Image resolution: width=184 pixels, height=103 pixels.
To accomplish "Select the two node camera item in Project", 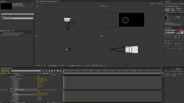I will coord(18,18).
